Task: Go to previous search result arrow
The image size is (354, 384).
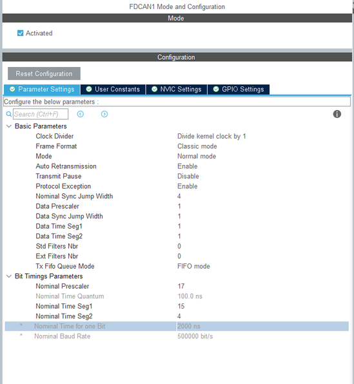Action: (81, 114)
